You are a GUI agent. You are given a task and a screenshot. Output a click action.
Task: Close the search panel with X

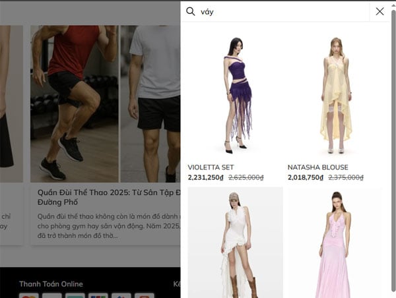coord(379,11)
